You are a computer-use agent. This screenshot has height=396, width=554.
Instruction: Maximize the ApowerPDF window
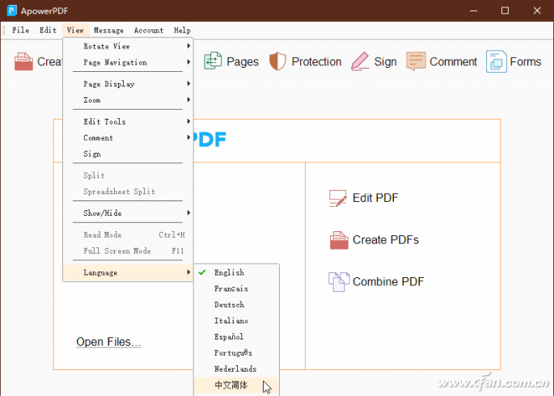click(505, 11)
